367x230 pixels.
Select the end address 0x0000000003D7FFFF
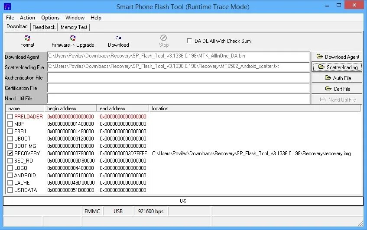point(123,153)
